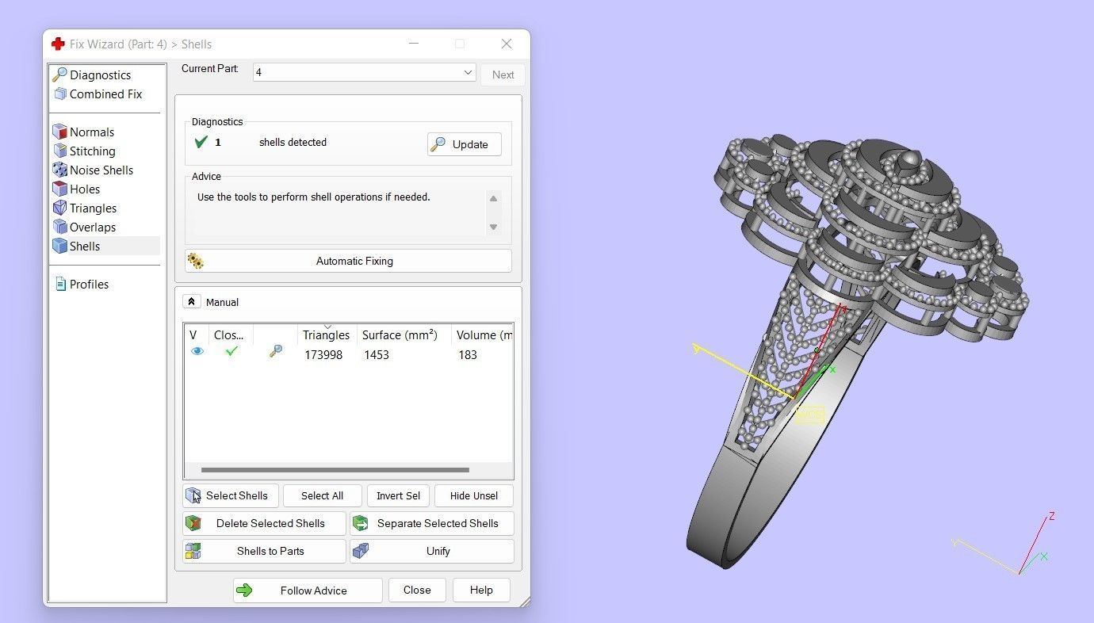
Task: Open the Triangles fix page
Action: point(93,208)
